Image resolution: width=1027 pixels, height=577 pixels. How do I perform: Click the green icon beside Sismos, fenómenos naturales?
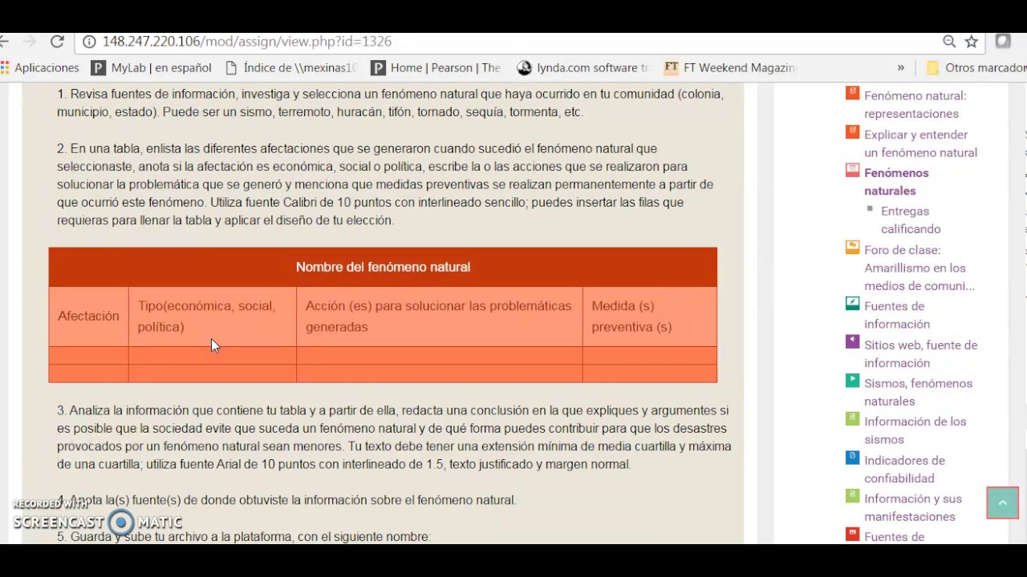[x=852, y=381]
